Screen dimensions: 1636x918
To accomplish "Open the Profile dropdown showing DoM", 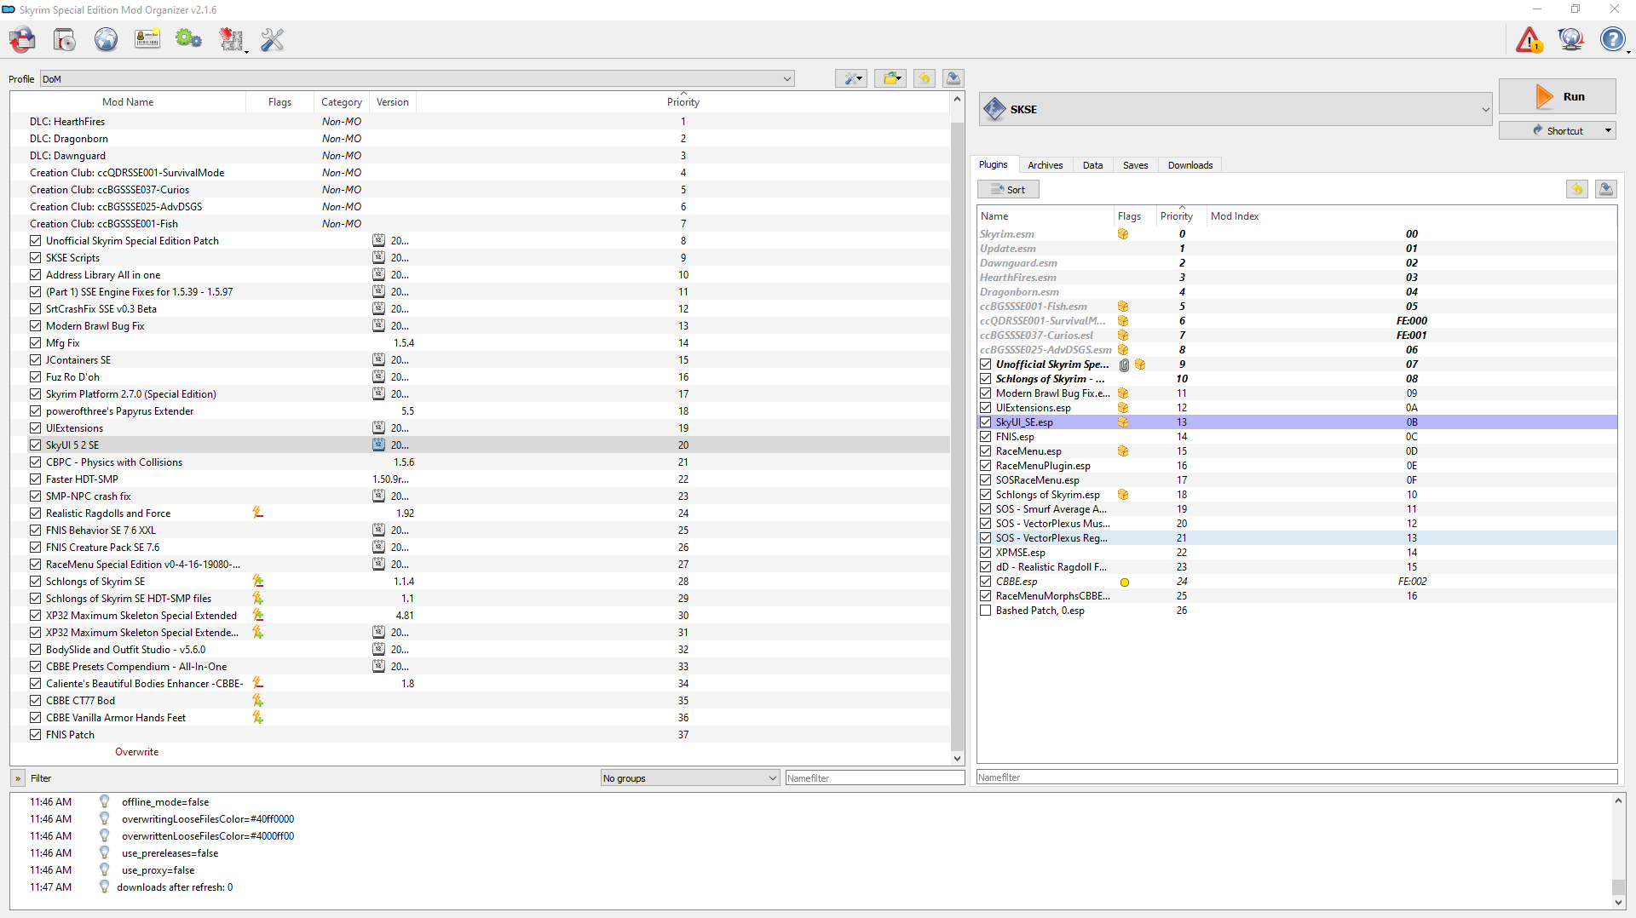I will [x=418, y=79].
